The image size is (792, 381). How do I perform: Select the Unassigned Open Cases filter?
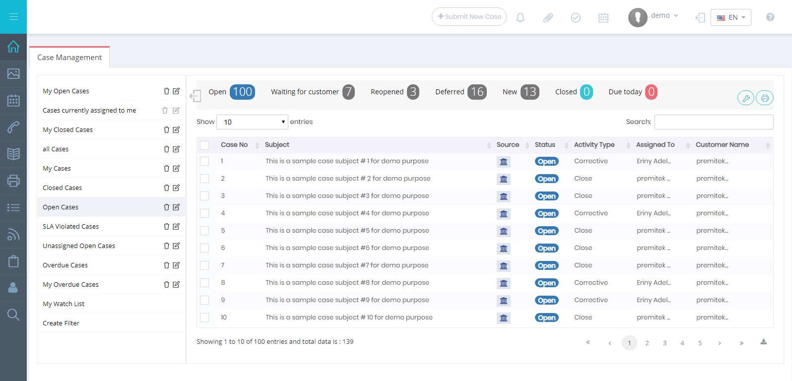coord(79,246)
